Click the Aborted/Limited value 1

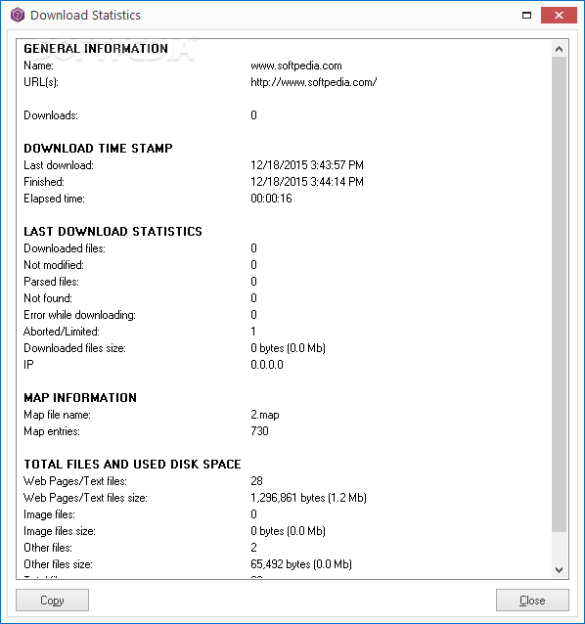point(253,332)
